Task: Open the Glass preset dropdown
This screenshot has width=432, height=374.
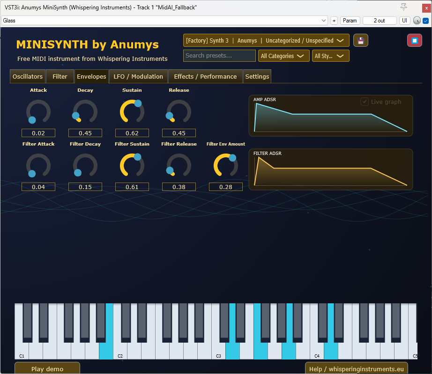Action: coord(164,21)
